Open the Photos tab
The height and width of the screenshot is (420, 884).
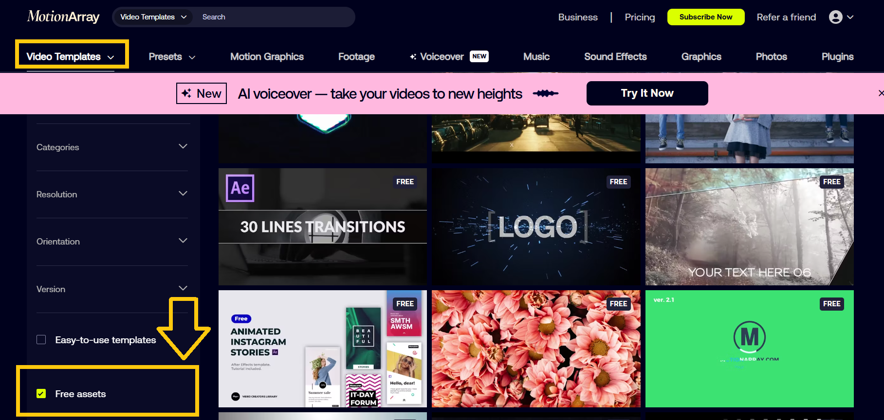[771, 57]
